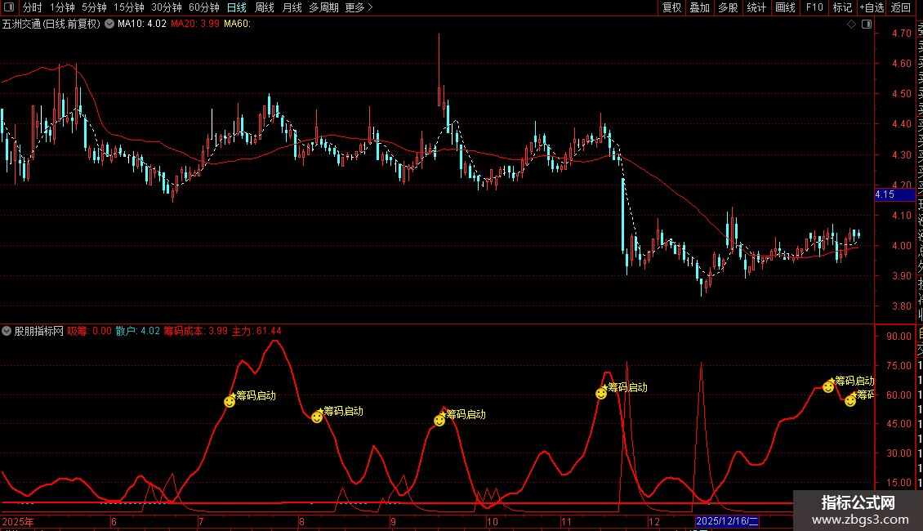Click the 90.00 indicator axis label
The width and height of the screenshot is (923, 531).
(x=898, y=336)
